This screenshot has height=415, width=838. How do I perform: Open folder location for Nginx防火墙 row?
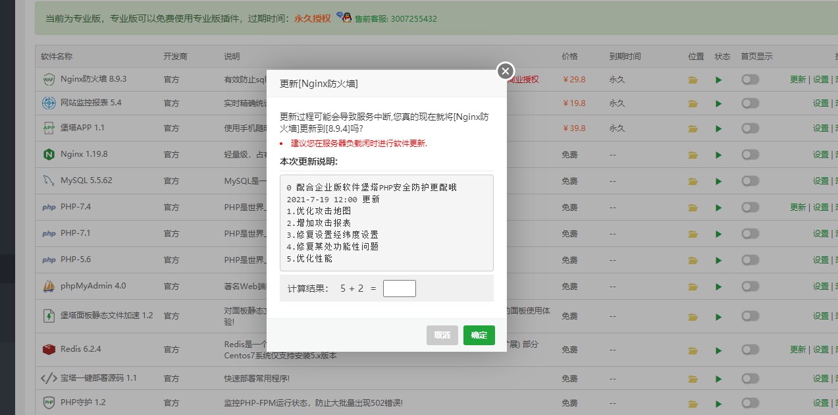point(693,80)
